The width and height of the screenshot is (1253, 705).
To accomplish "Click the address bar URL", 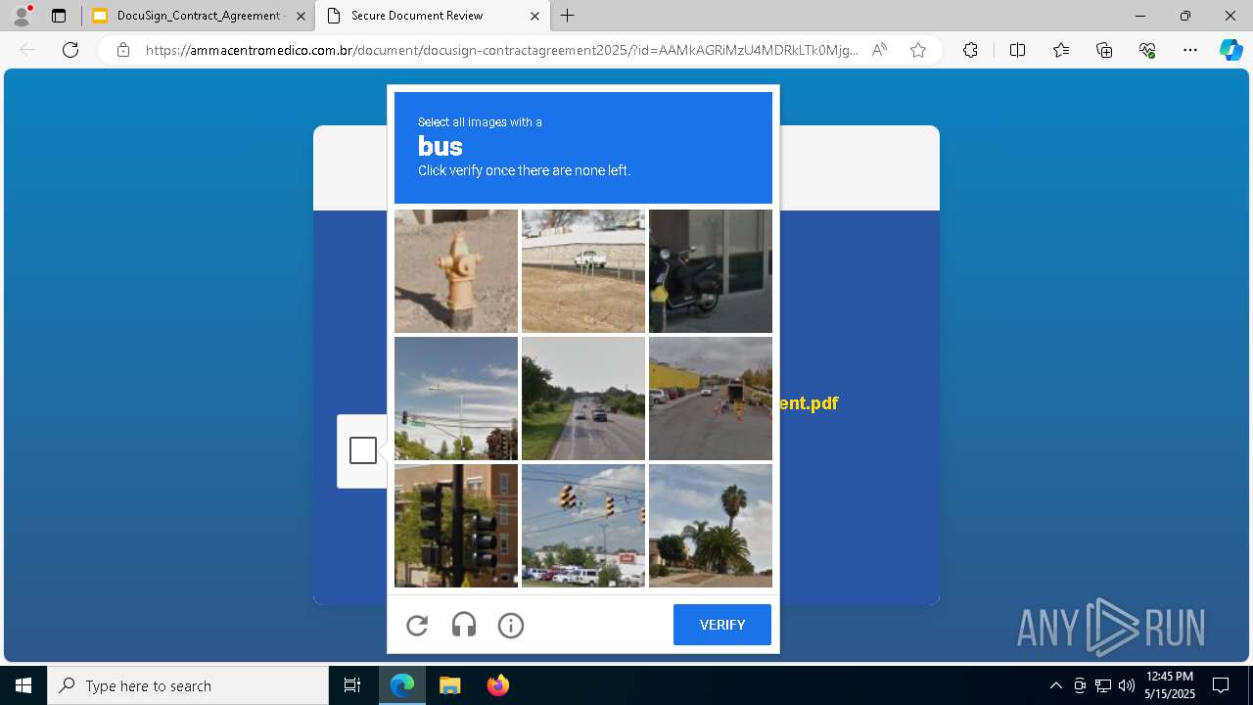I will point(502,50).
